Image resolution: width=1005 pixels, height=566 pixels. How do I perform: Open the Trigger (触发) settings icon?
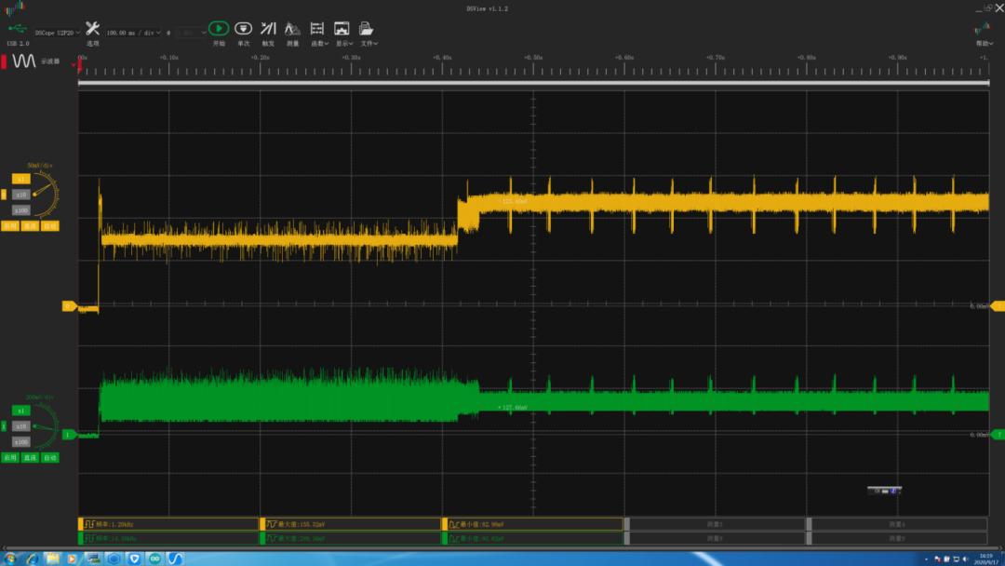point(268,29)
